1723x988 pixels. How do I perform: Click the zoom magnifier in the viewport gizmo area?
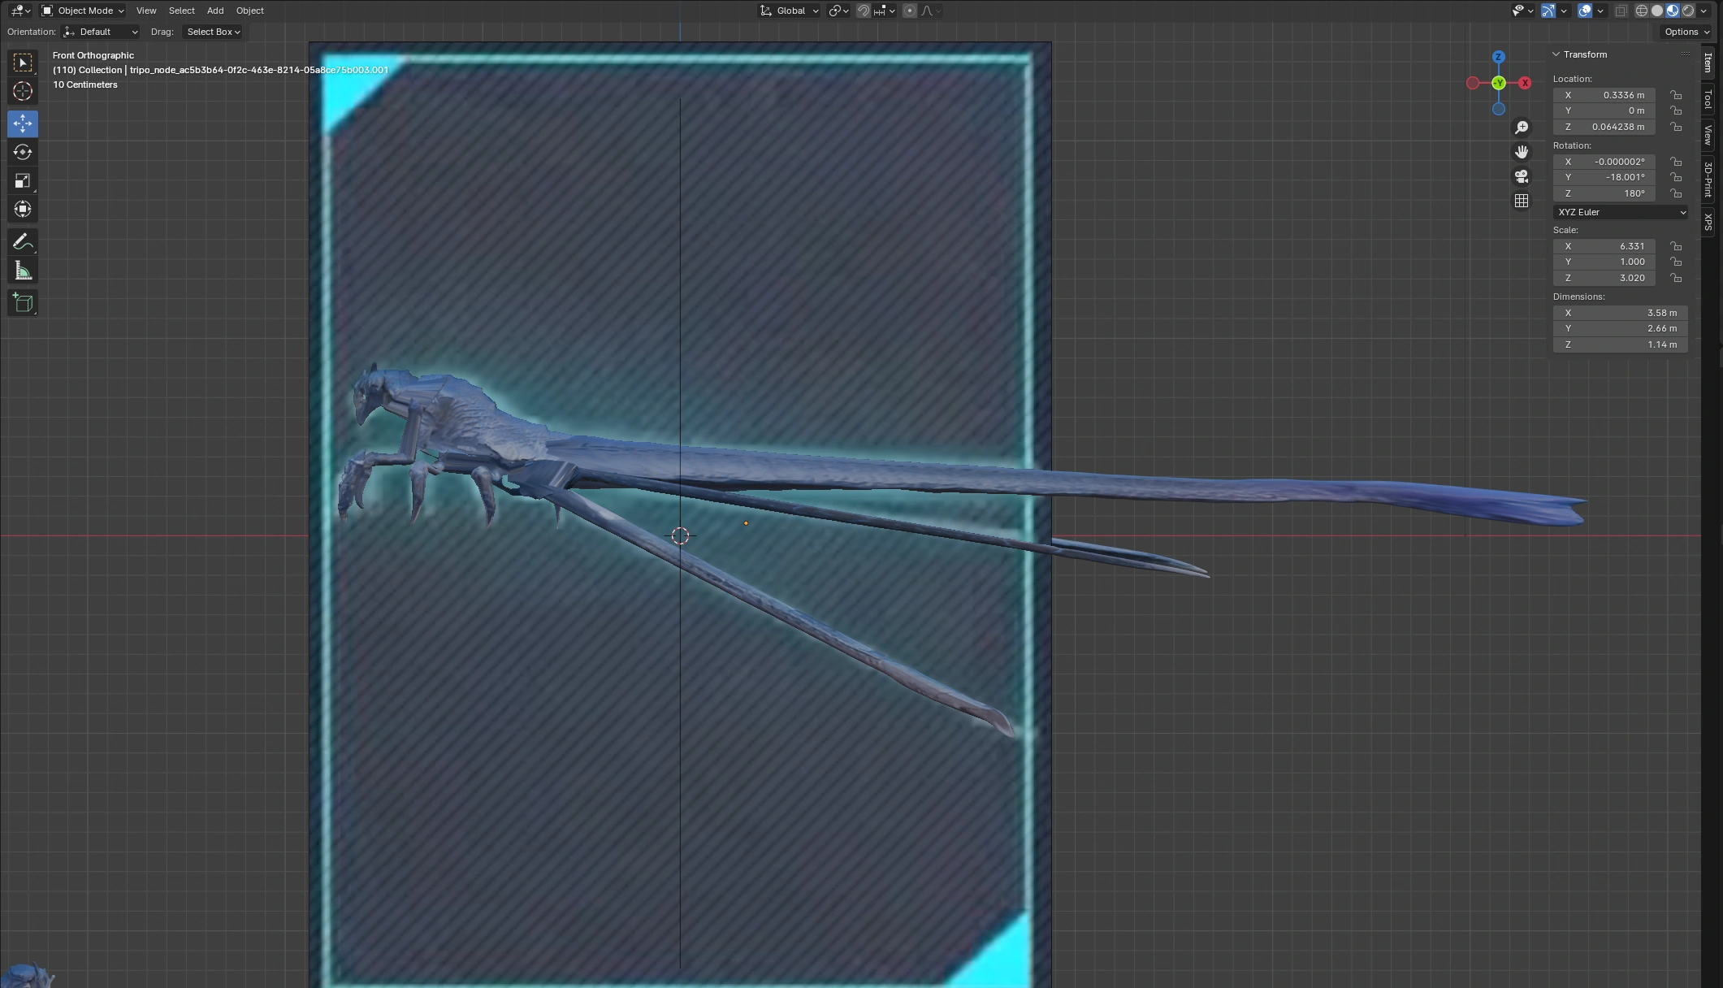click(x=1522, y=127)
